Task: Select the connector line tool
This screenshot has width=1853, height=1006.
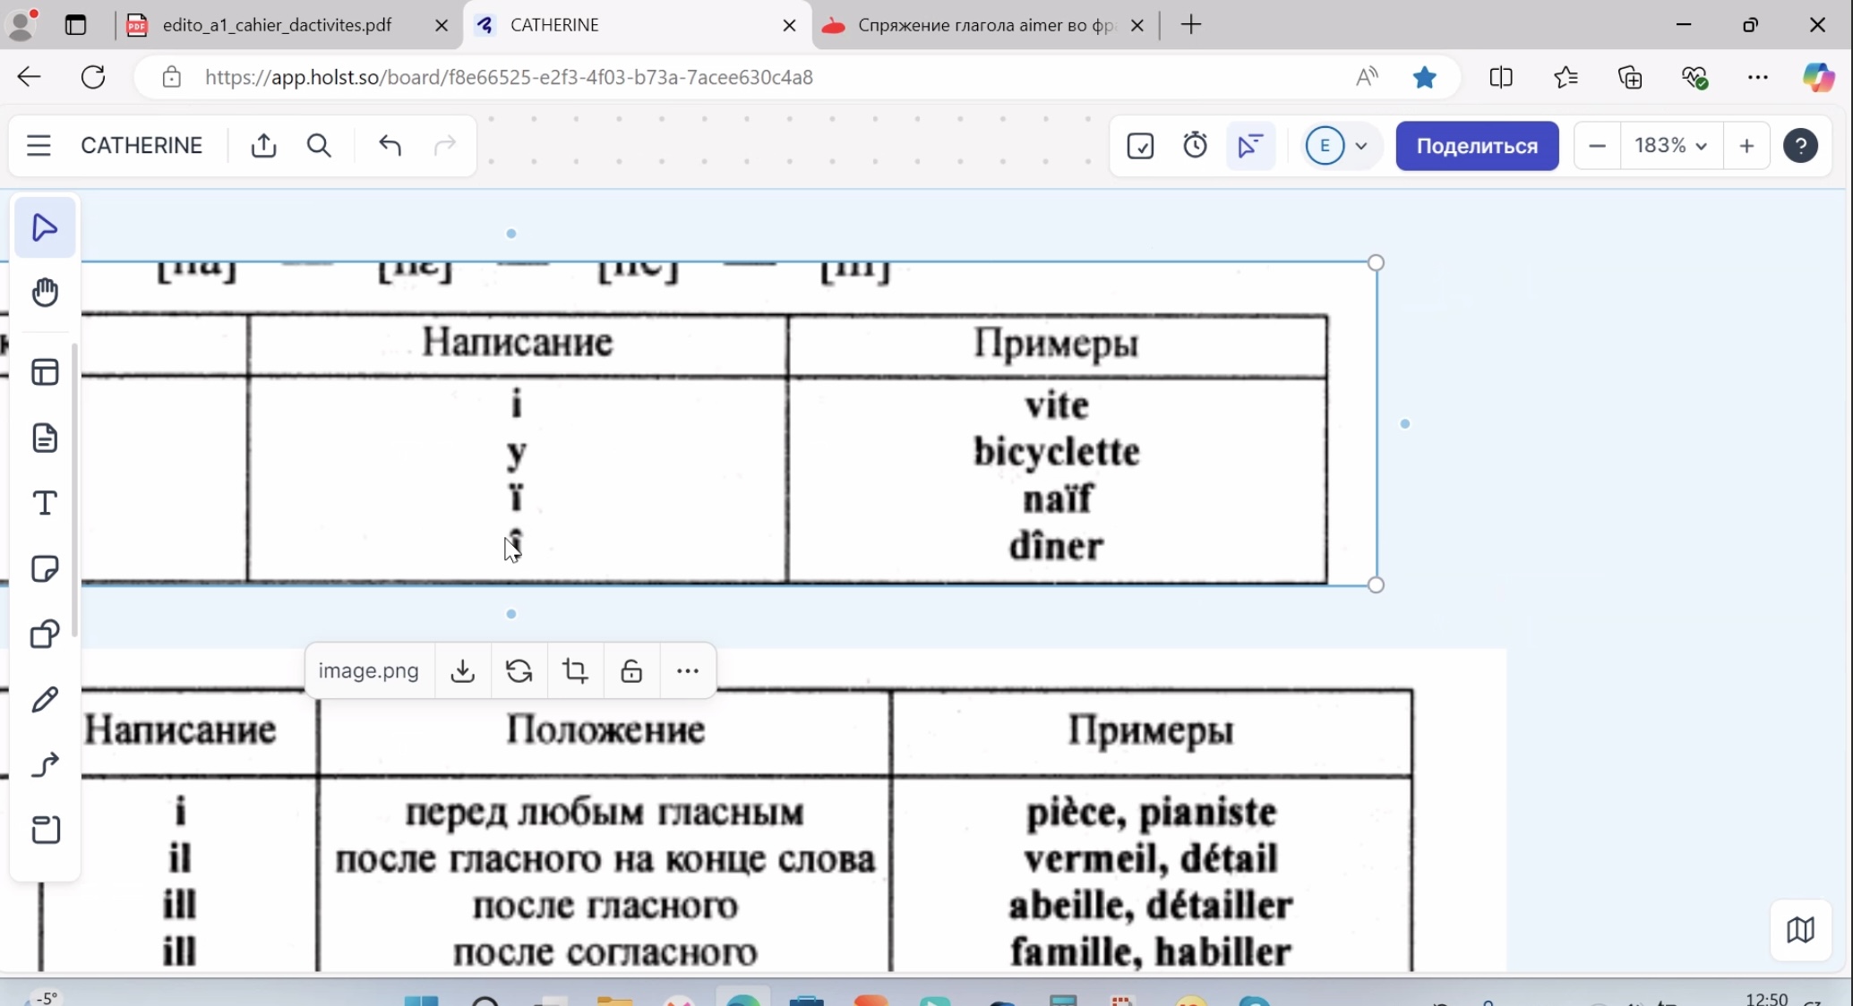Action: click(45, 765)
